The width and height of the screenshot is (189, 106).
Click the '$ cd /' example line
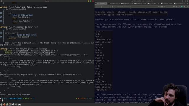pos(99,32)
